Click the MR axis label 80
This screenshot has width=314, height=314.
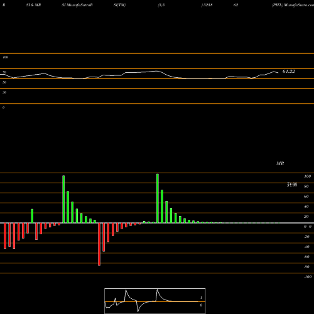click(x=306, y=187)
